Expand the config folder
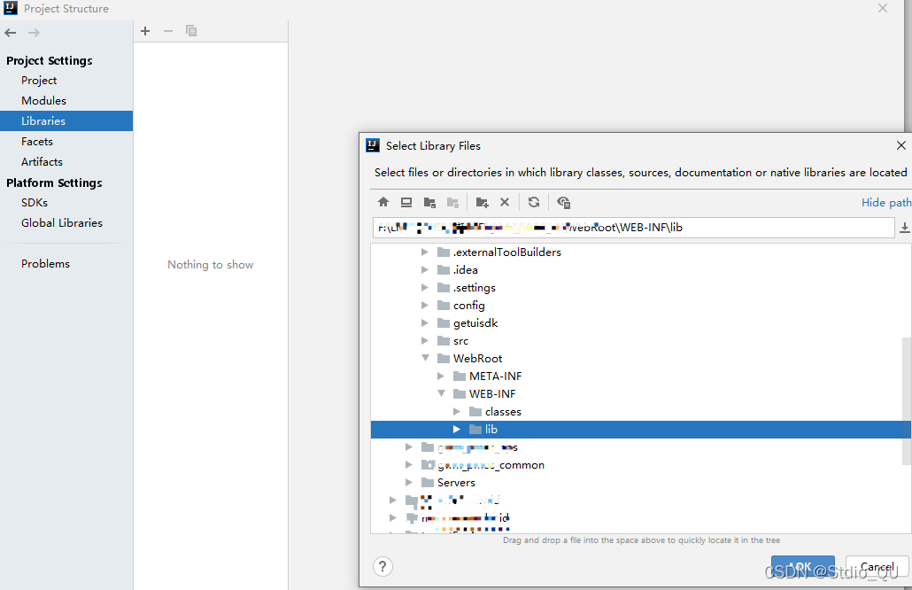The height and width of the screenshot is (590, 912). tap(425, 305)
